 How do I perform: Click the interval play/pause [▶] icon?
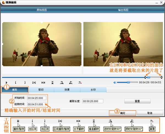pos(34,83)
